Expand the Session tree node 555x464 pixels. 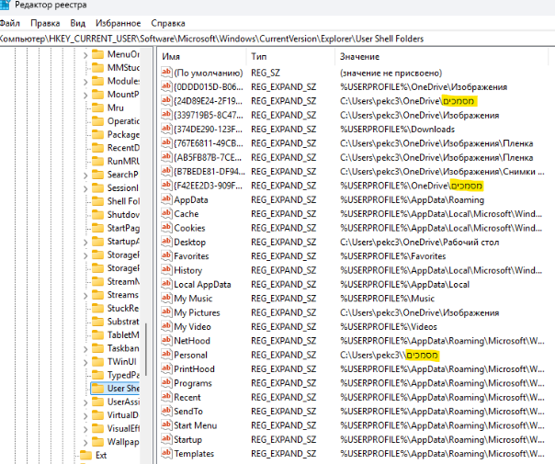[x=85, y=188]
